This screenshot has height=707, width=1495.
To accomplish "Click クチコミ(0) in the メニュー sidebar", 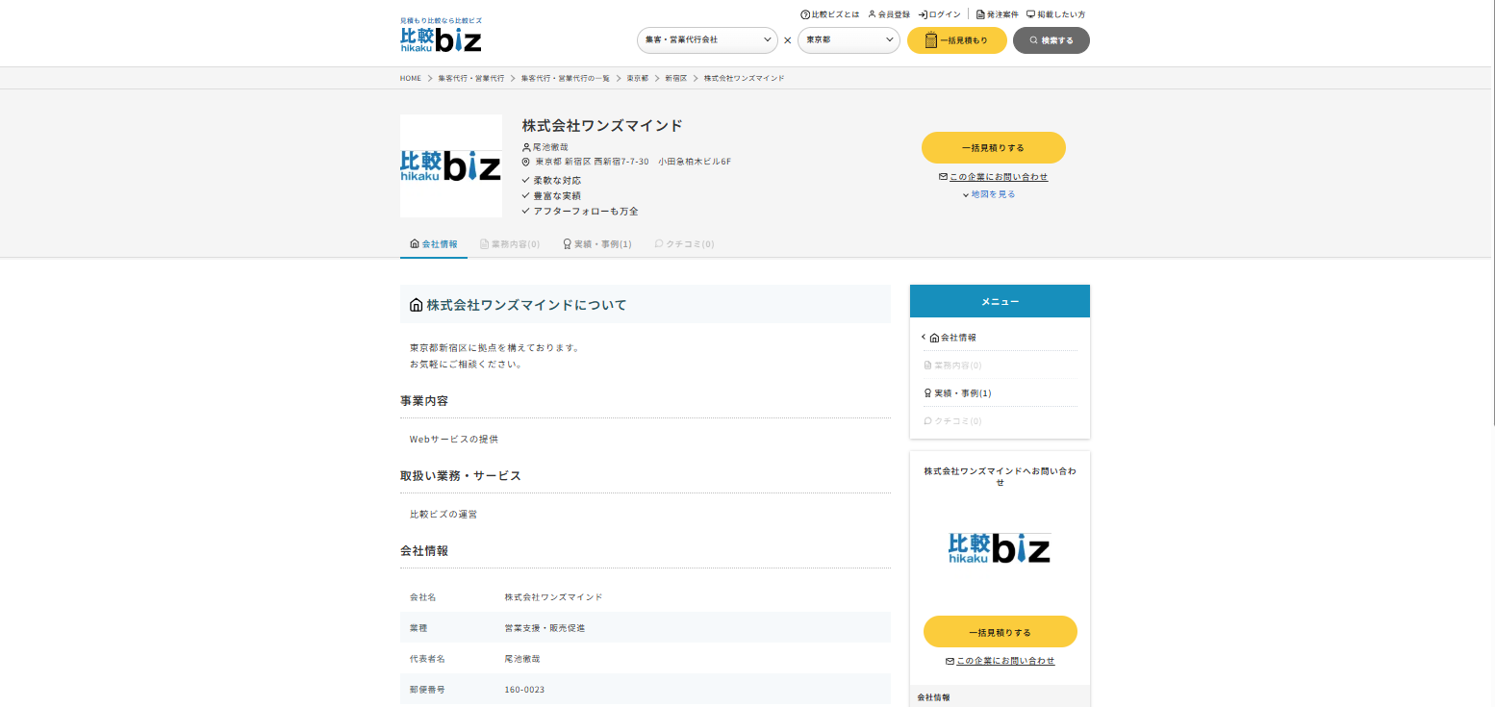I will pyautogui.click(x=1000, y=421).
